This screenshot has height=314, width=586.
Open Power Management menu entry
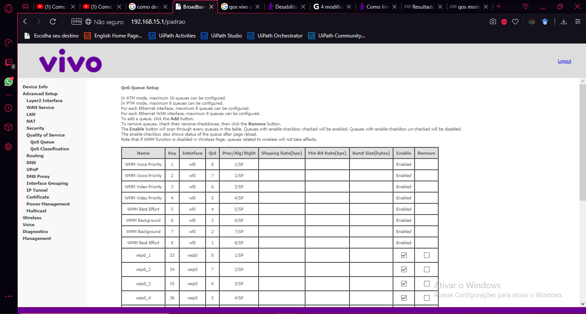click(48, 204)
